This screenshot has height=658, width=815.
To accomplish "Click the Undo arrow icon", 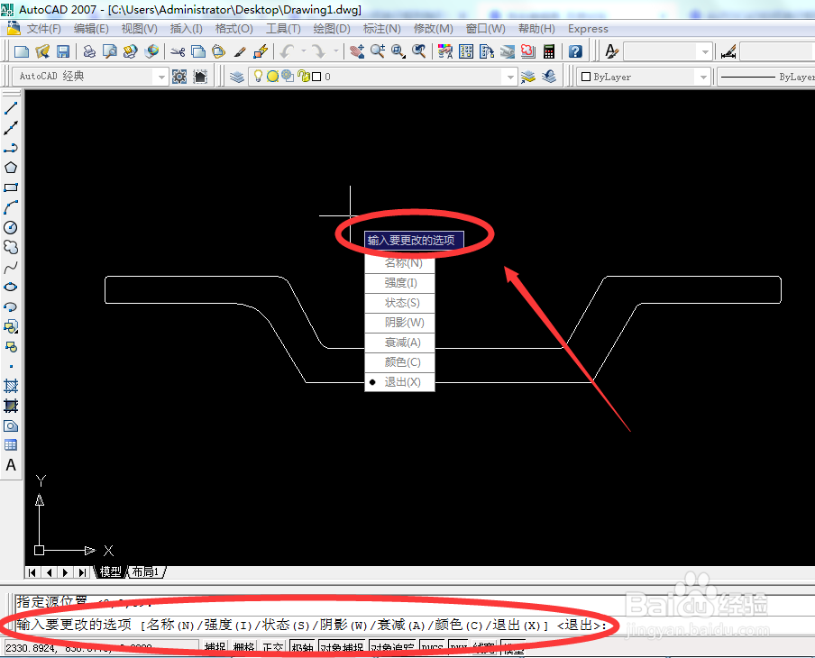I will click(288, 51).
